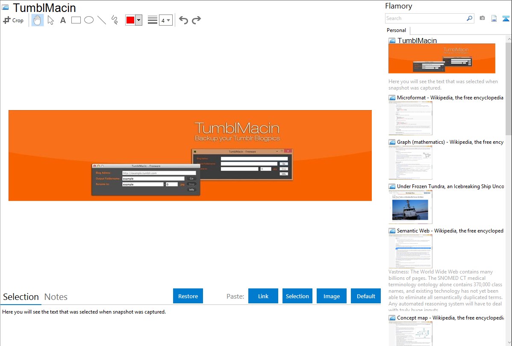The width and height of the screenshot is (512, 346).
Task: Click the icon beside sidebar TumblMacin title
Action: point(392,41)
